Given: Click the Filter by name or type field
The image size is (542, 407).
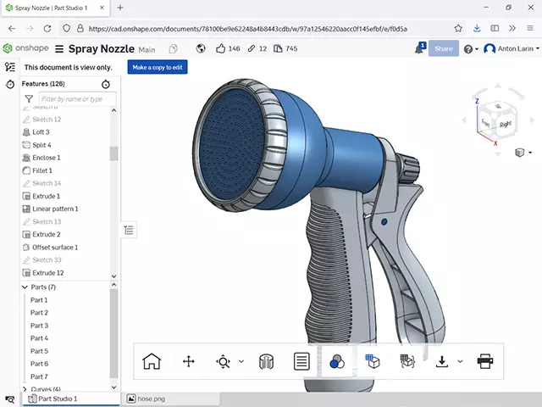Looking at the screenshot, I should tap(77, 99).
